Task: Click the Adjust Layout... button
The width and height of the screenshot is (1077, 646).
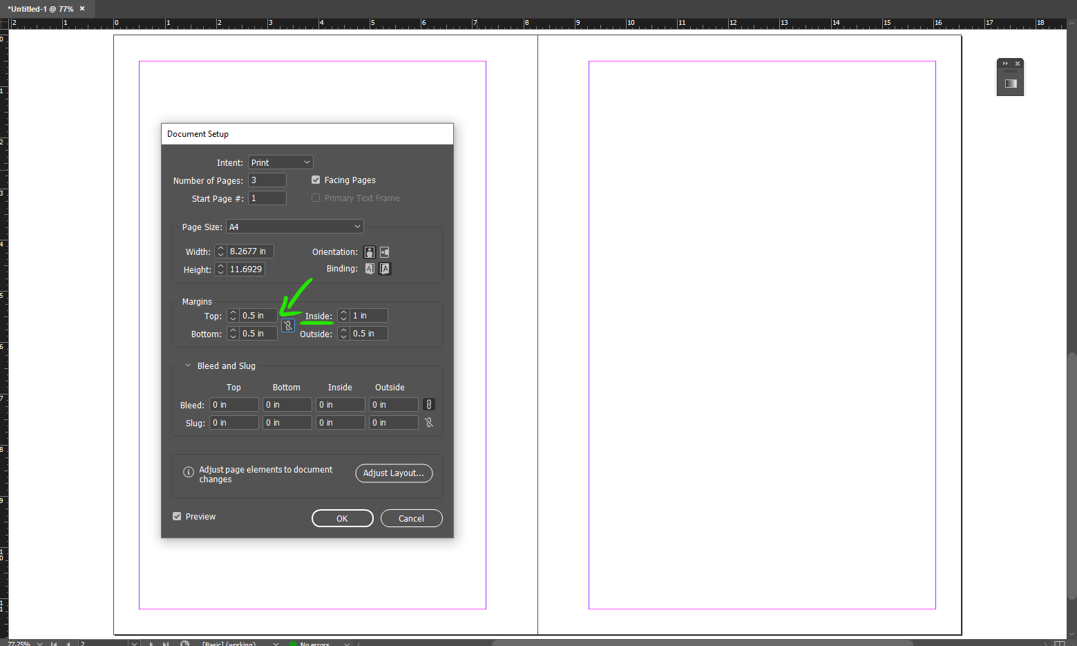Action: coord(394,473)
